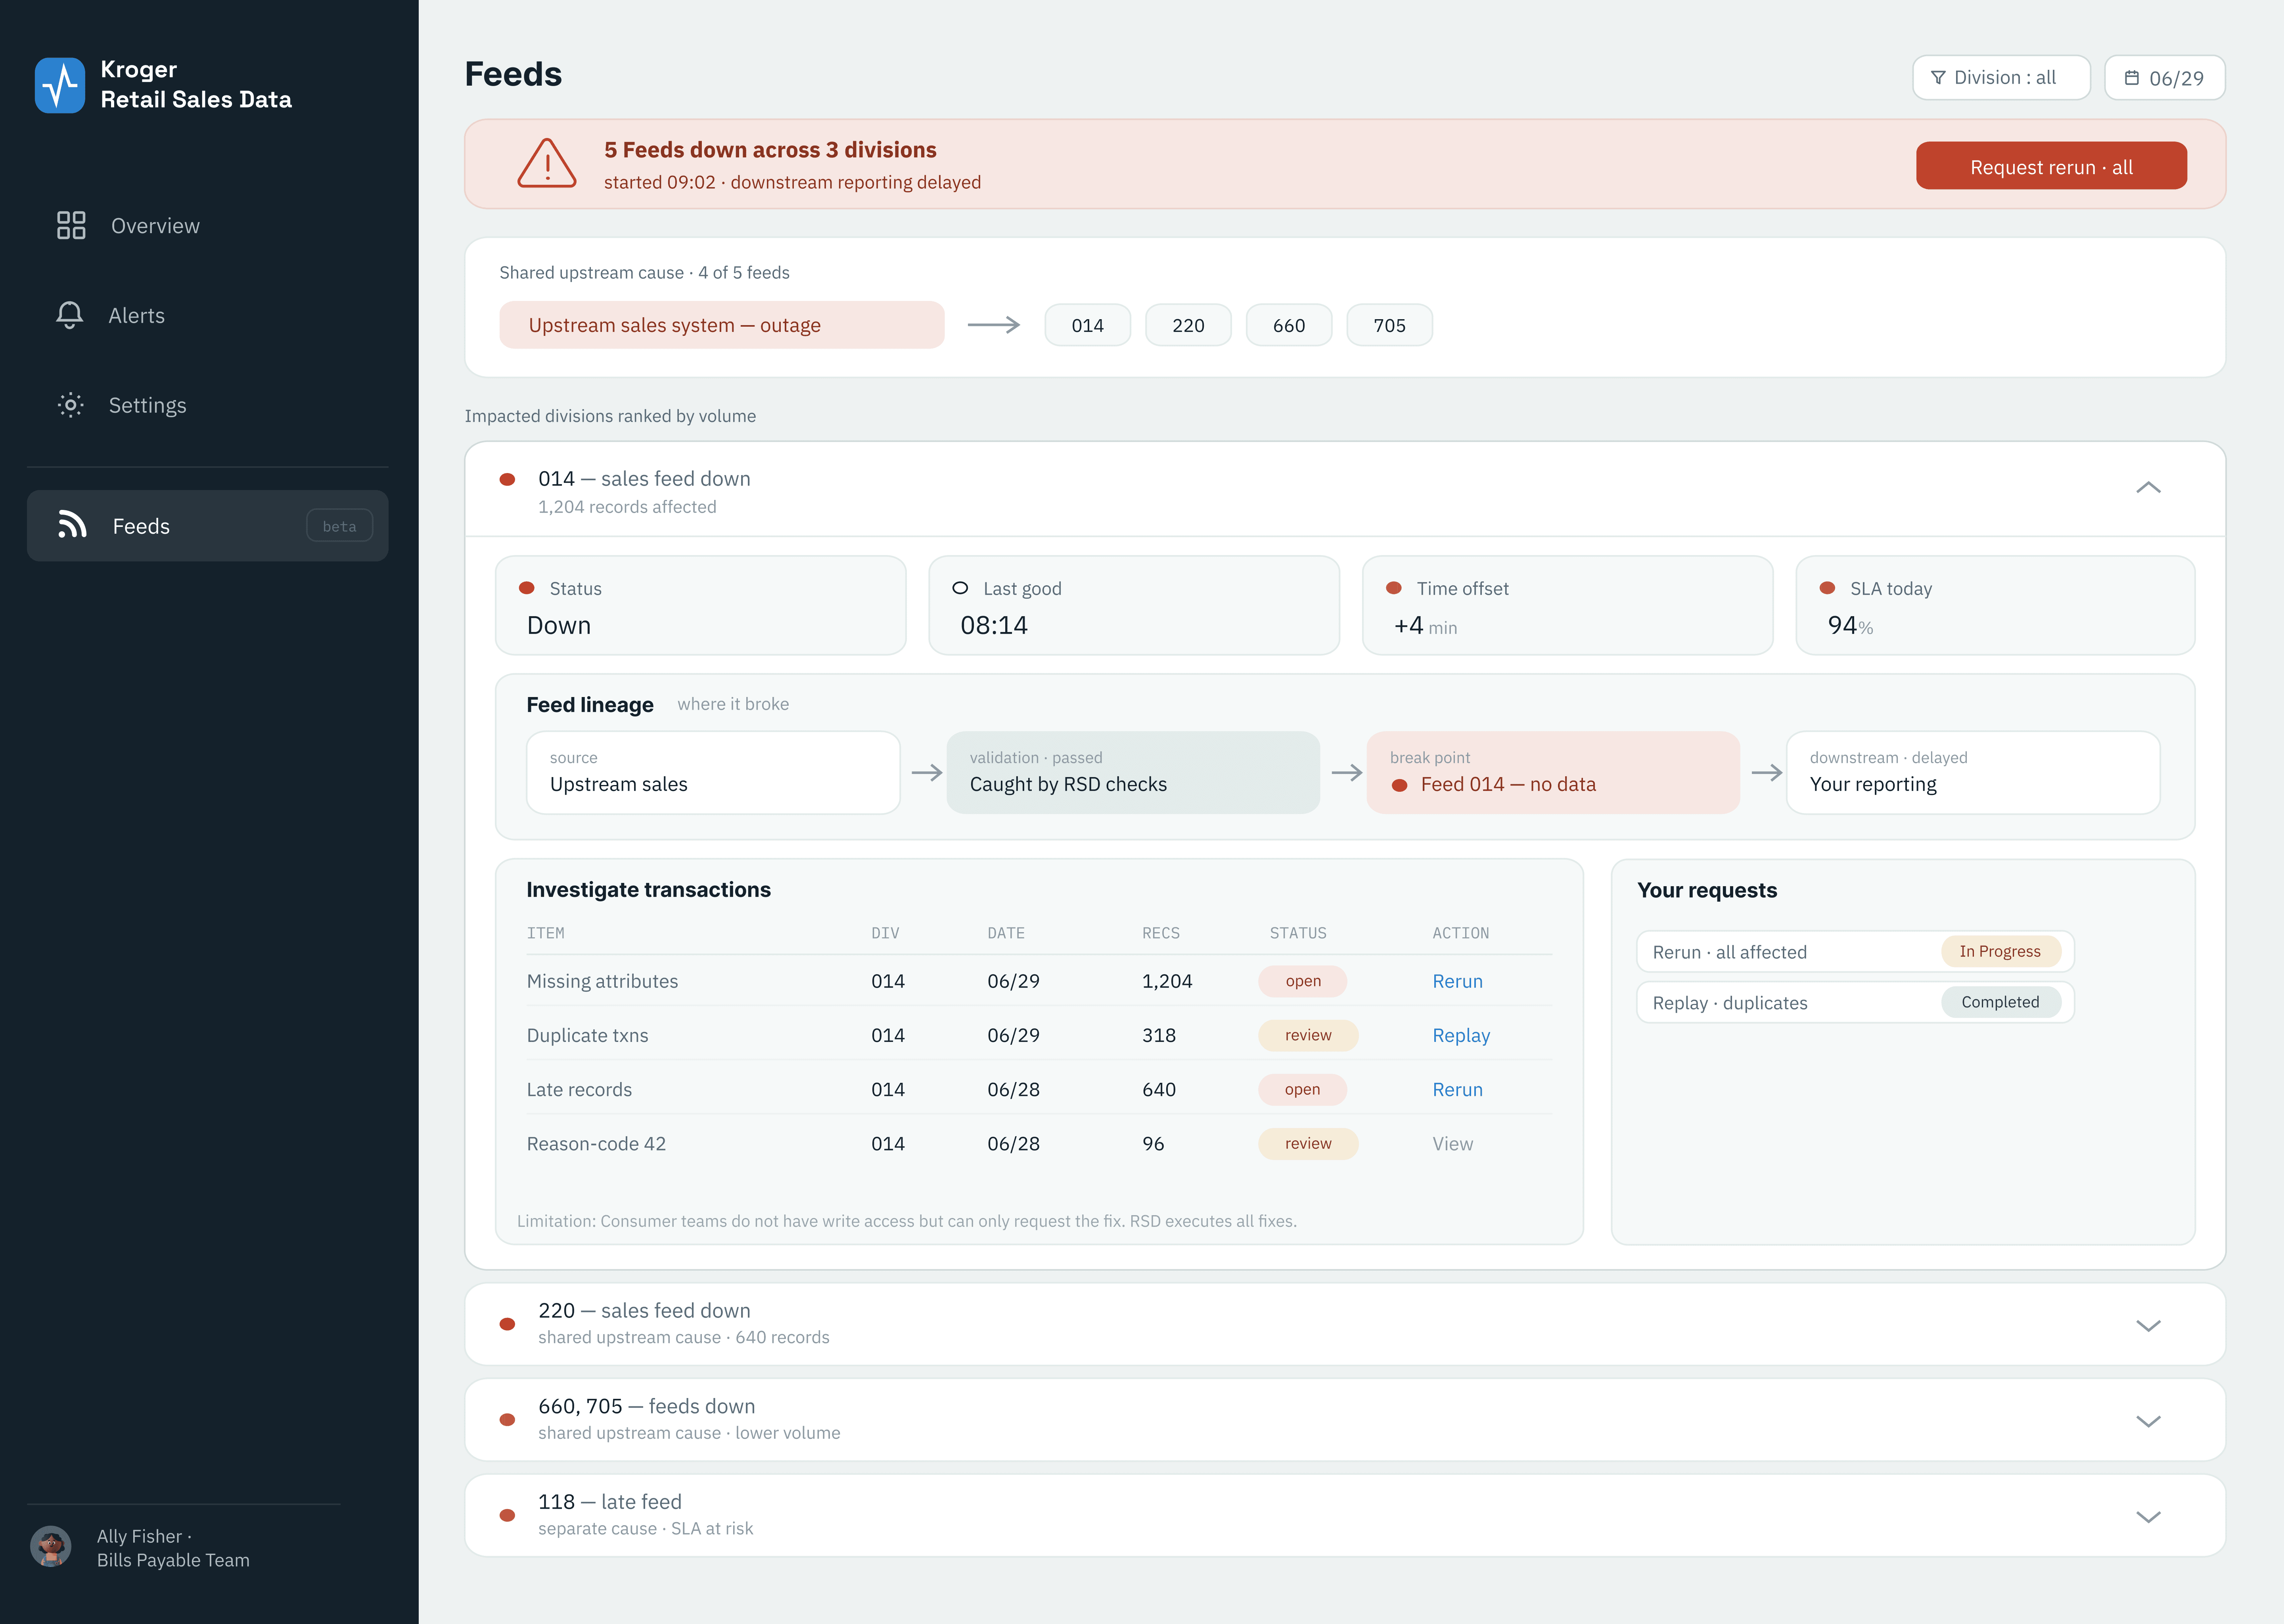2284x1624 pixels.
Task: Click the RECS column header
Action: (x=1161, y=933)
